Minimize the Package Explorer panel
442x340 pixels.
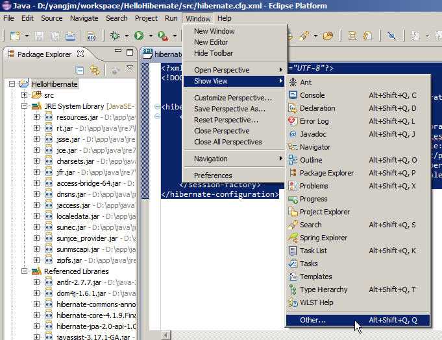point(118,51)
